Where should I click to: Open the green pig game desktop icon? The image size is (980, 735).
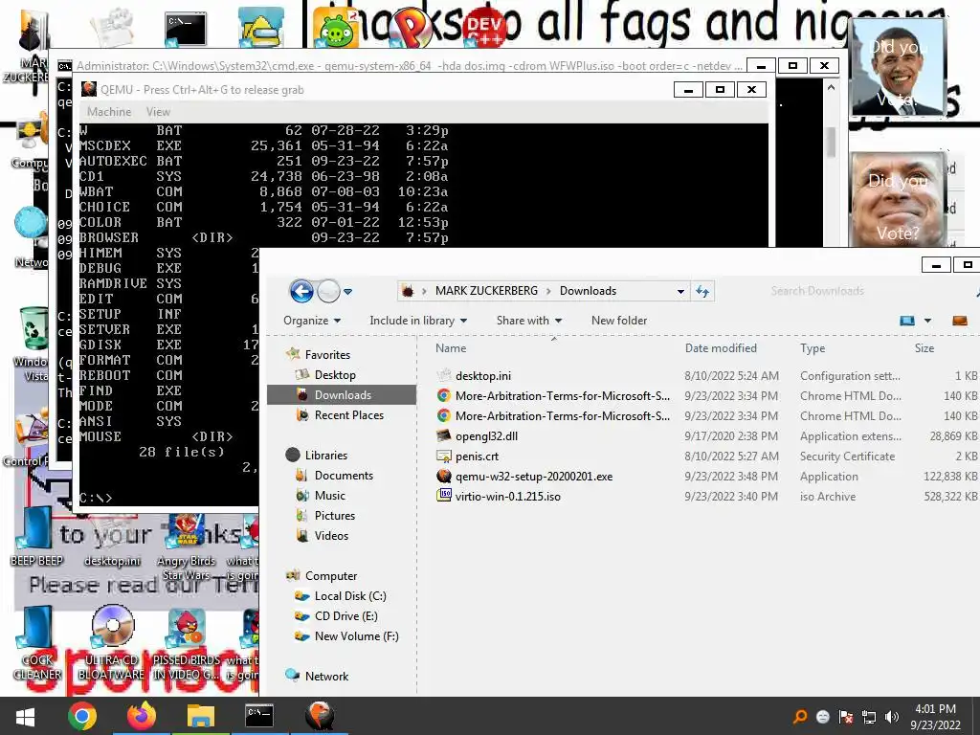pos(336,29)
